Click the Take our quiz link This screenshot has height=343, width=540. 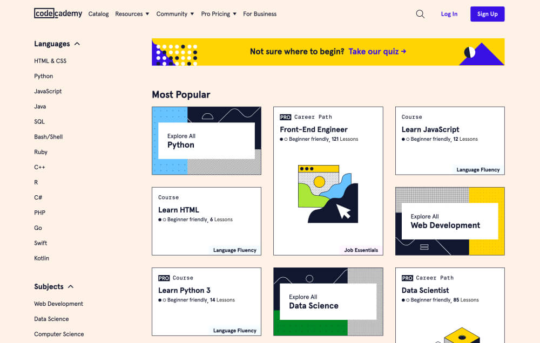click(377, 52)
